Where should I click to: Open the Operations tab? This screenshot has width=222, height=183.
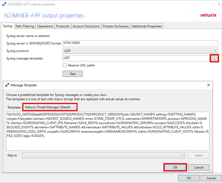(45, 26)
